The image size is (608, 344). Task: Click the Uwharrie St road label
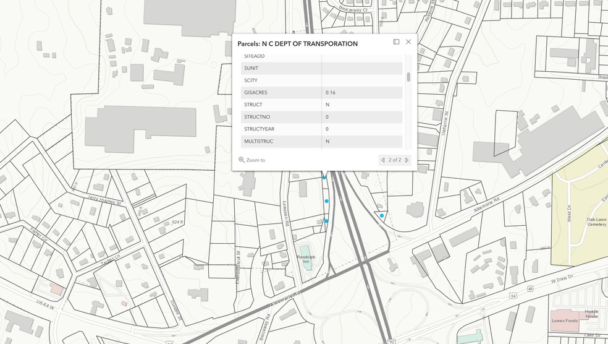(444, 122)
